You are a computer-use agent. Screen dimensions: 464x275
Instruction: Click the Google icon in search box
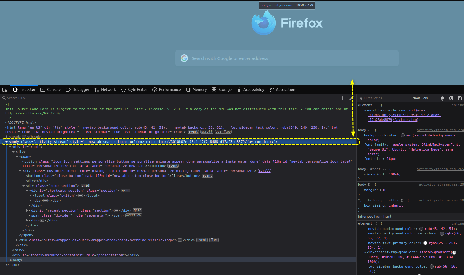tap(184, 58)
